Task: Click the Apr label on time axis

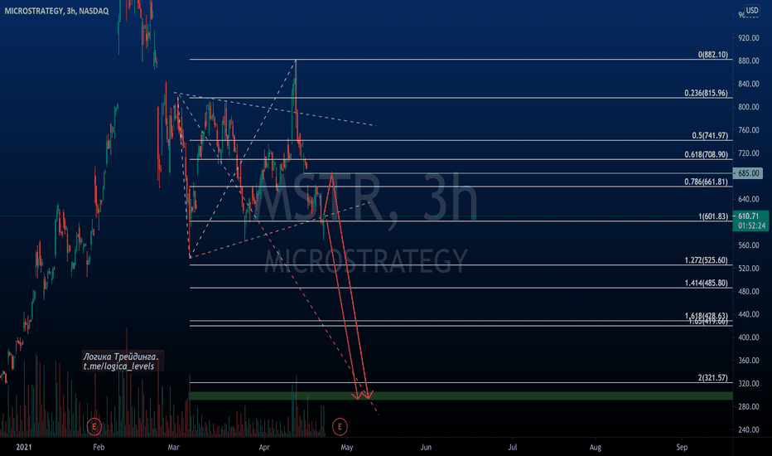Action: tap(264, 447)
